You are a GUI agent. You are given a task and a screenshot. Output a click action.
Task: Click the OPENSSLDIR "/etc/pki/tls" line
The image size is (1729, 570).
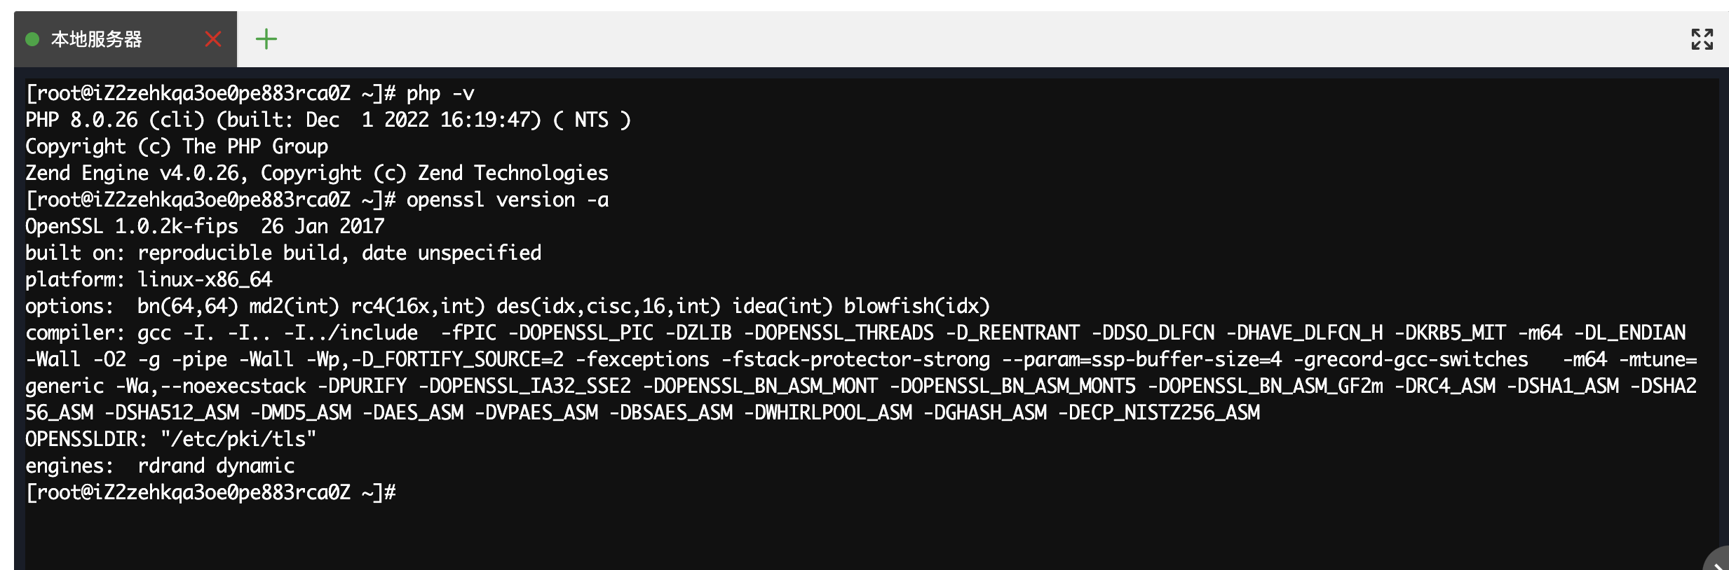click(171, 439)
